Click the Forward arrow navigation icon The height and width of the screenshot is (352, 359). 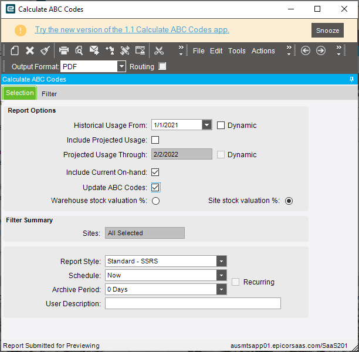point(321,50)
